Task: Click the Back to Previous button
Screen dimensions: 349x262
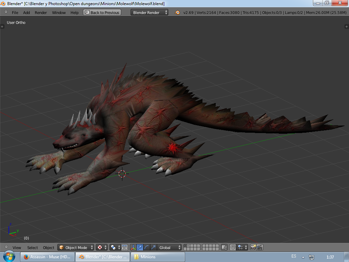Action: click(x=102, y=13)
